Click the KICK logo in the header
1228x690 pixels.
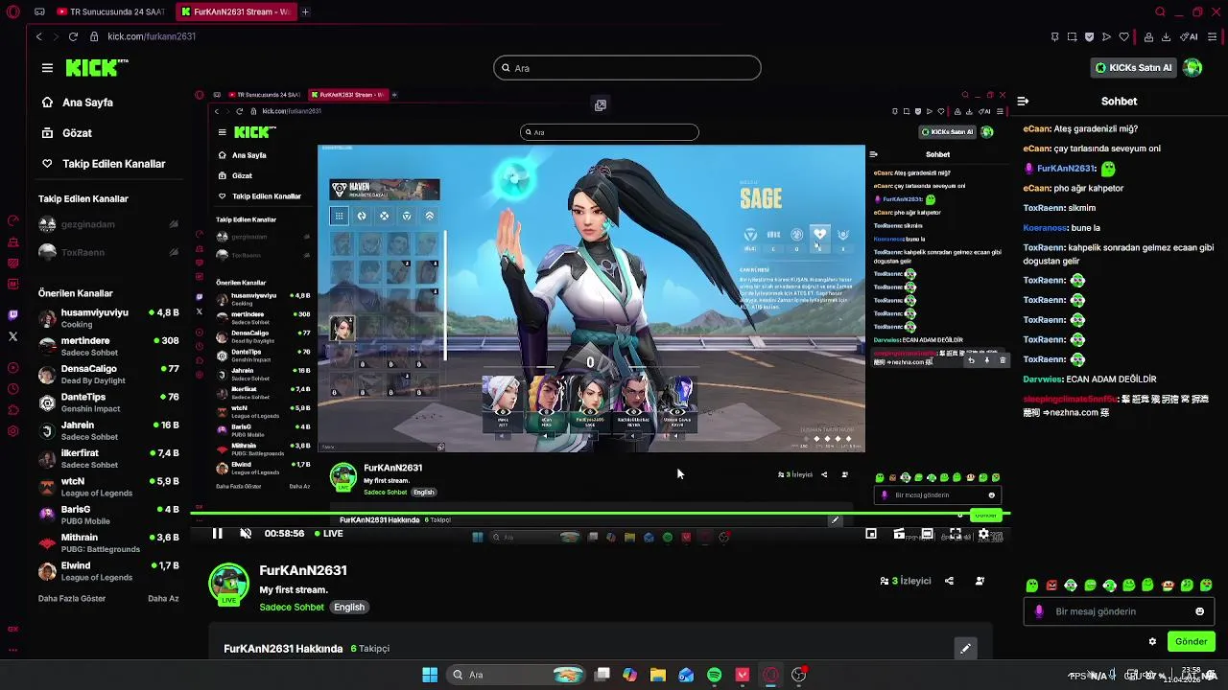[x=97, y=67]
